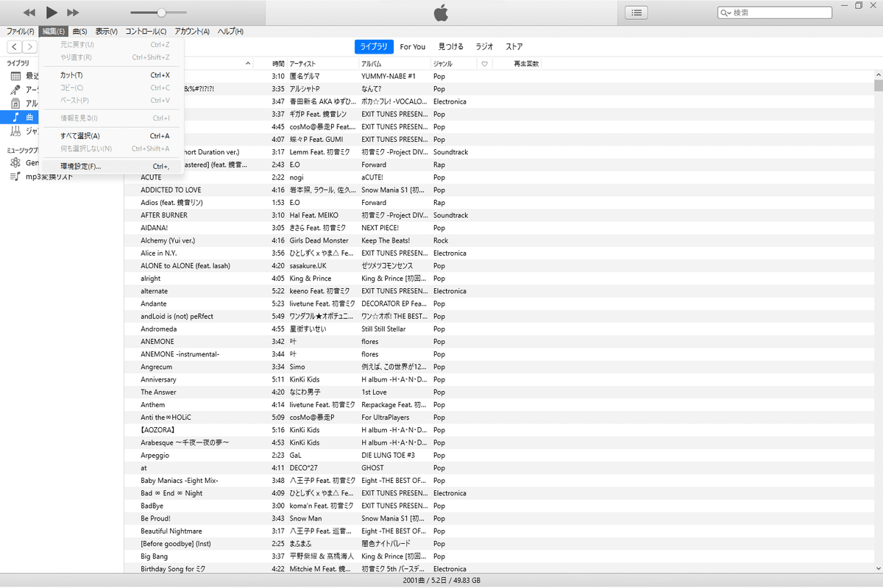Click album DIE LUNG TOE #3
This screenshot has width=883, height=588.
point(388,455)
